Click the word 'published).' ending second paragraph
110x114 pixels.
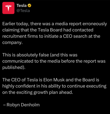pyautogui.click(x=14, y=67)
